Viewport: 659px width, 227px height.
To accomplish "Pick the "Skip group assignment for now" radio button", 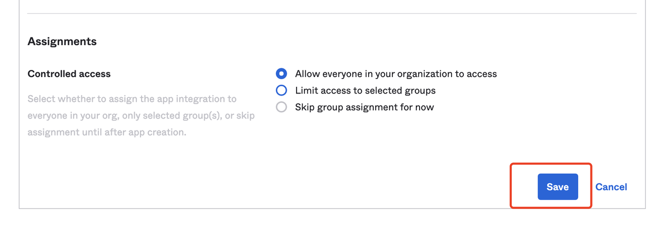I will (281, 107).
